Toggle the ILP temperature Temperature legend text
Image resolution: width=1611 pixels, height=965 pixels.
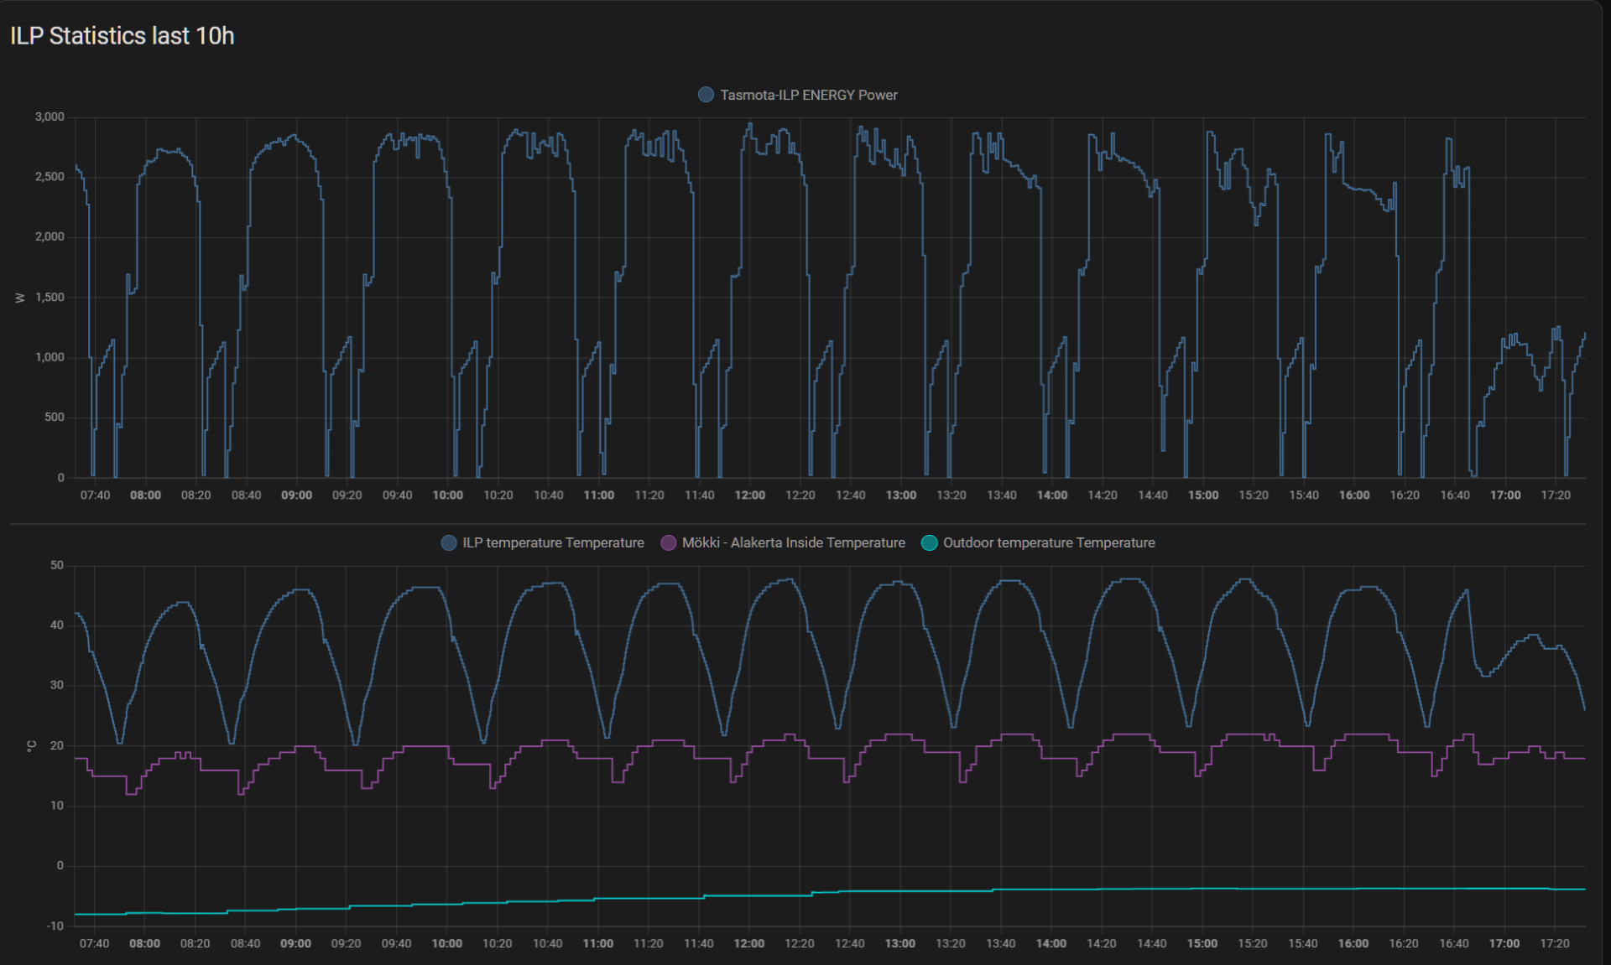(553, 542)
